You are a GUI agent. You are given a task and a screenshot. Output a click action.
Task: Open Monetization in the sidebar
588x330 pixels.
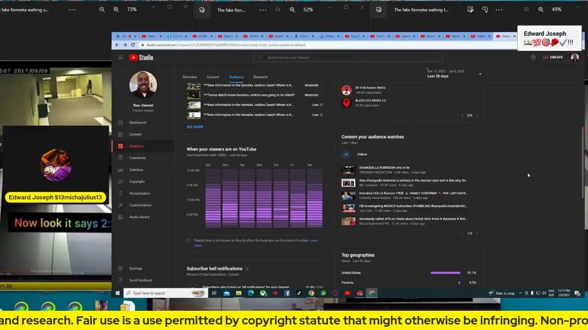[x=140, y=193]
